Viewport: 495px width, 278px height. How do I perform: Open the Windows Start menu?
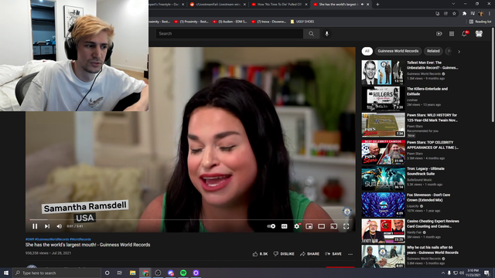click(x=6, y=273)
